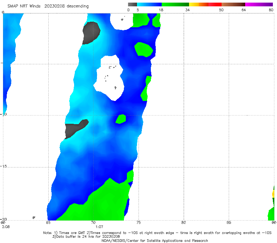Click the colorbar label '34'

[188, 10]
